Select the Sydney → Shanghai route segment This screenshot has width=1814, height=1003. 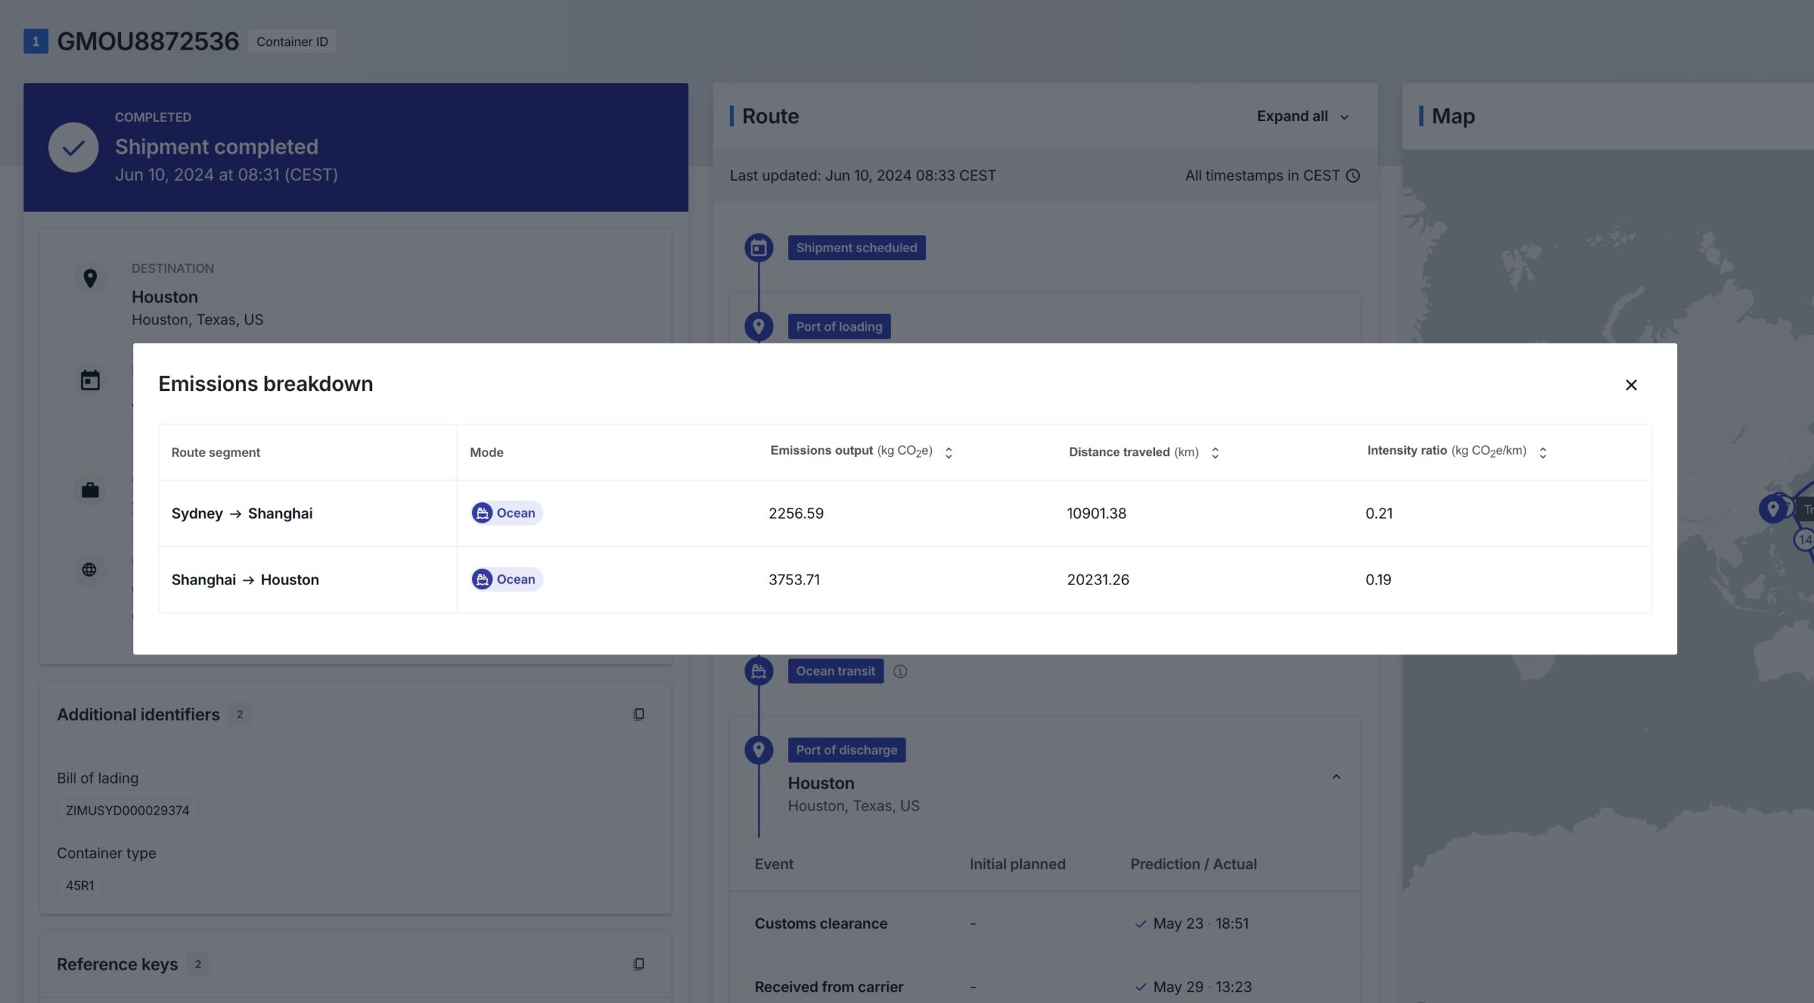(x=242, y=514)
